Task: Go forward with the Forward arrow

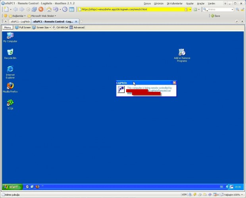Action: click(22, 10)
